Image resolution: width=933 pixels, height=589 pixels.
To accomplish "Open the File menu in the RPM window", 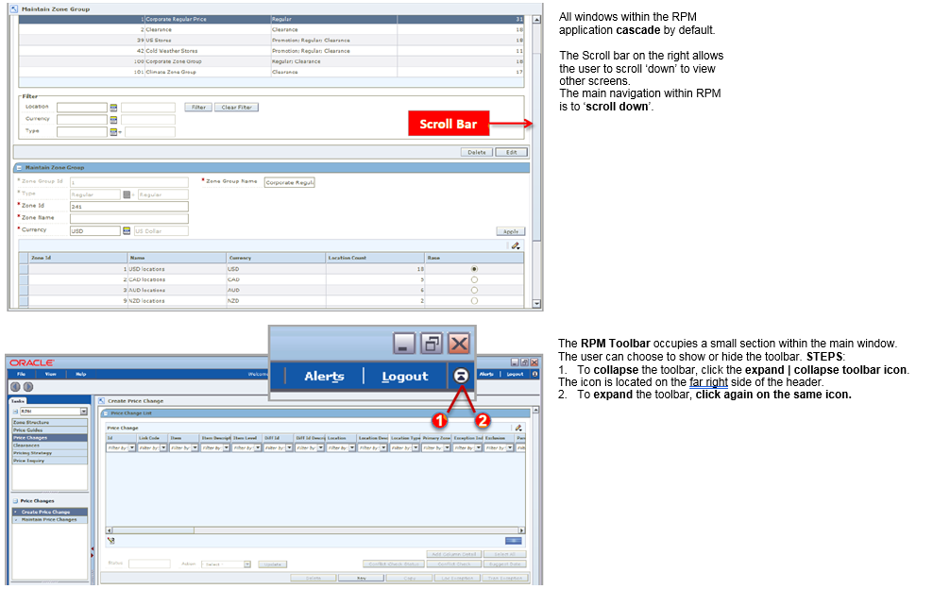I will pyautogui.click(x=21, y=375).
